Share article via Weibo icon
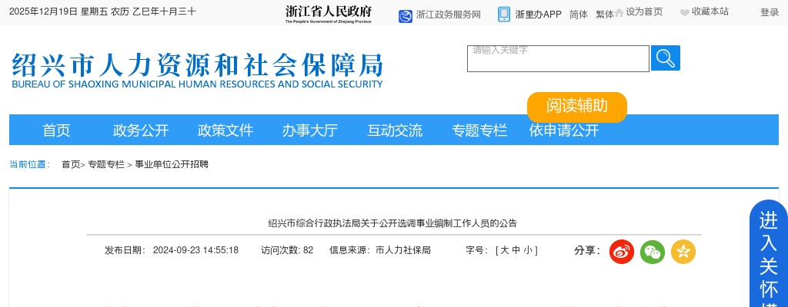The image size is (788, 307). [622, 252]
